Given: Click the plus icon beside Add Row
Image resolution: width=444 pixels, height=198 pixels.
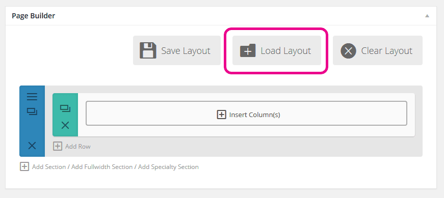Looking at the screenshot, I should pos(58,146).
